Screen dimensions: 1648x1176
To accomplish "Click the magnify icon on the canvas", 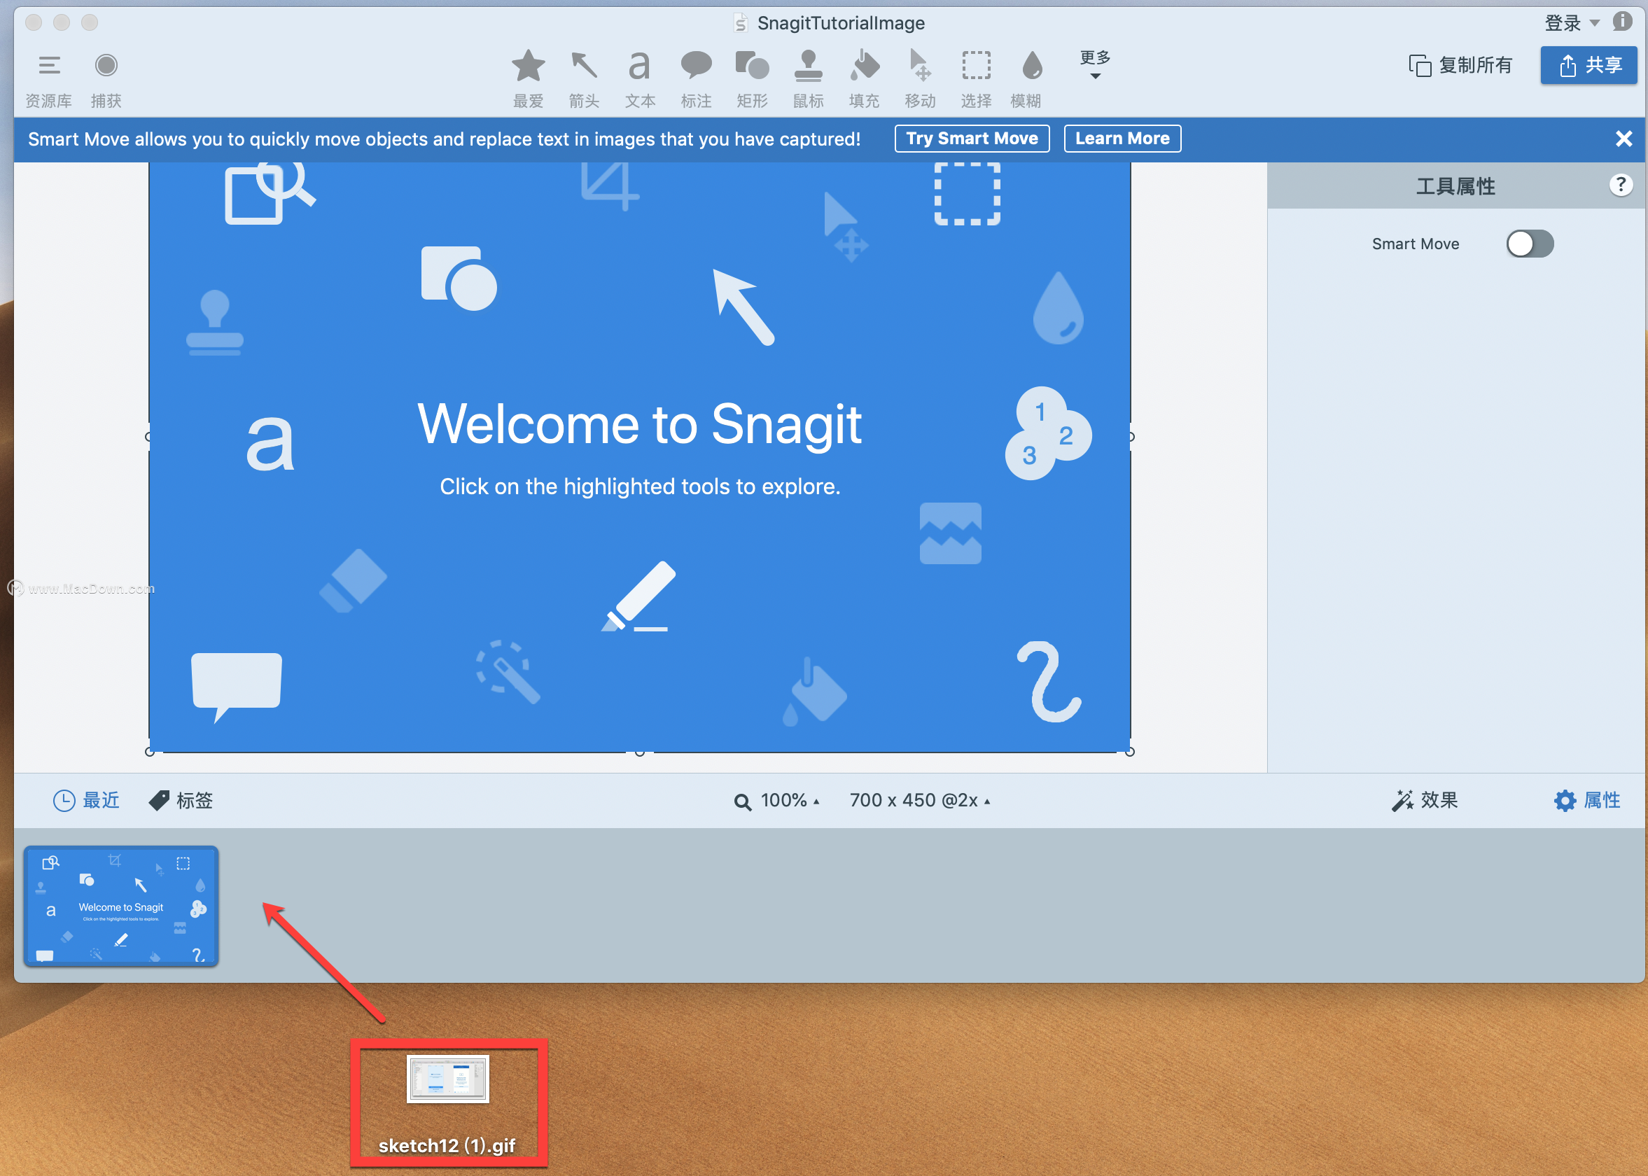I will [x=270, y=192].
